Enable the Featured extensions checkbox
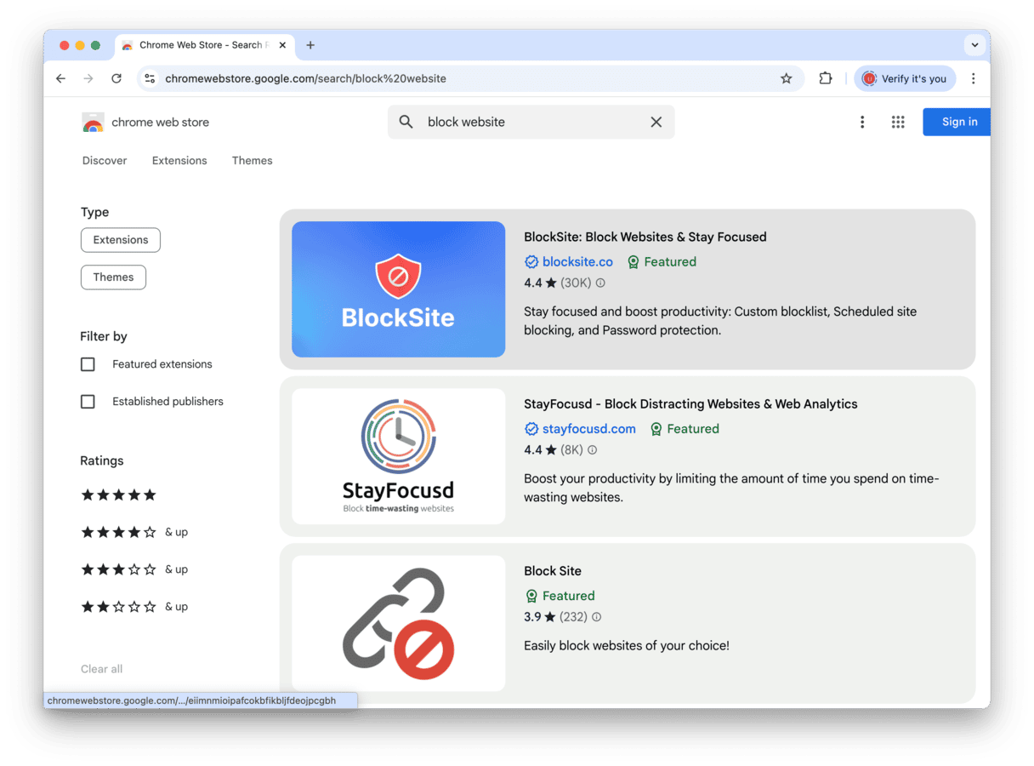1034x766 pixels. 88,364
